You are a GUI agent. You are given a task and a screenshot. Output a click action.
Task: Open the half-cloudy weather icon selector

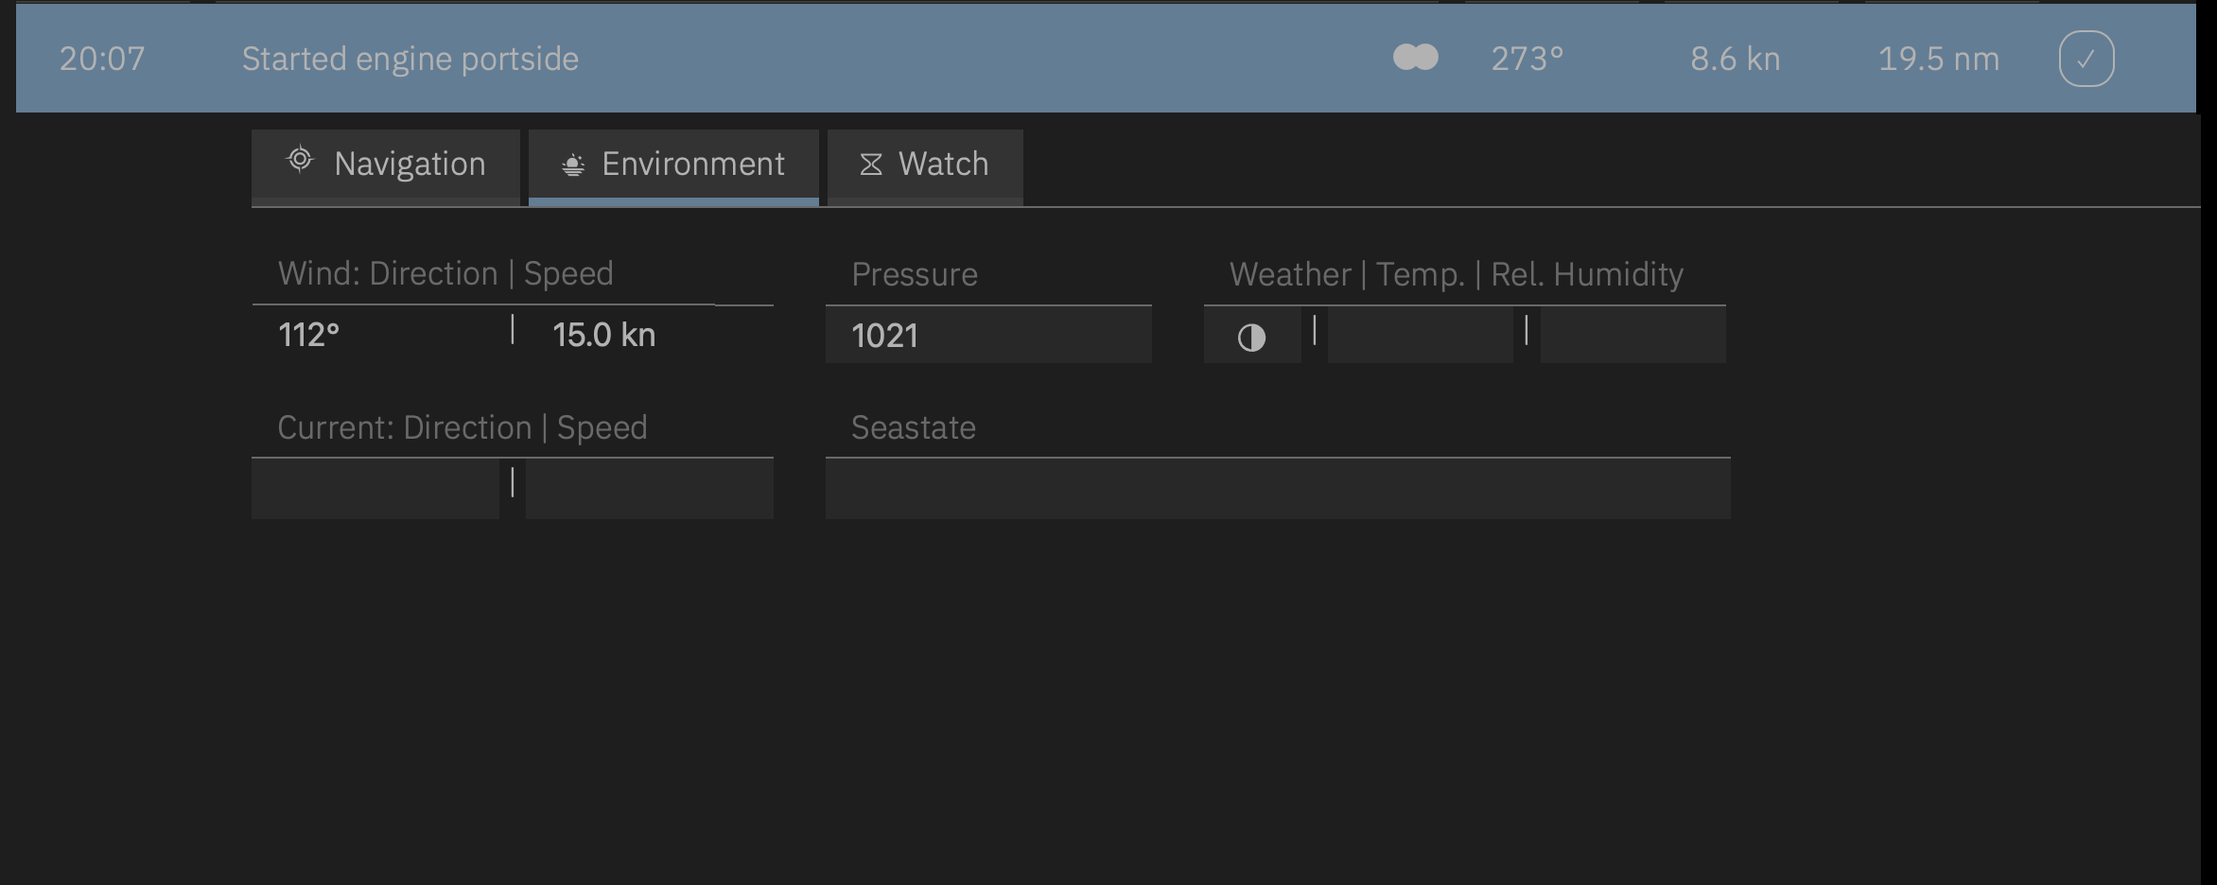tap(1251, 337)
